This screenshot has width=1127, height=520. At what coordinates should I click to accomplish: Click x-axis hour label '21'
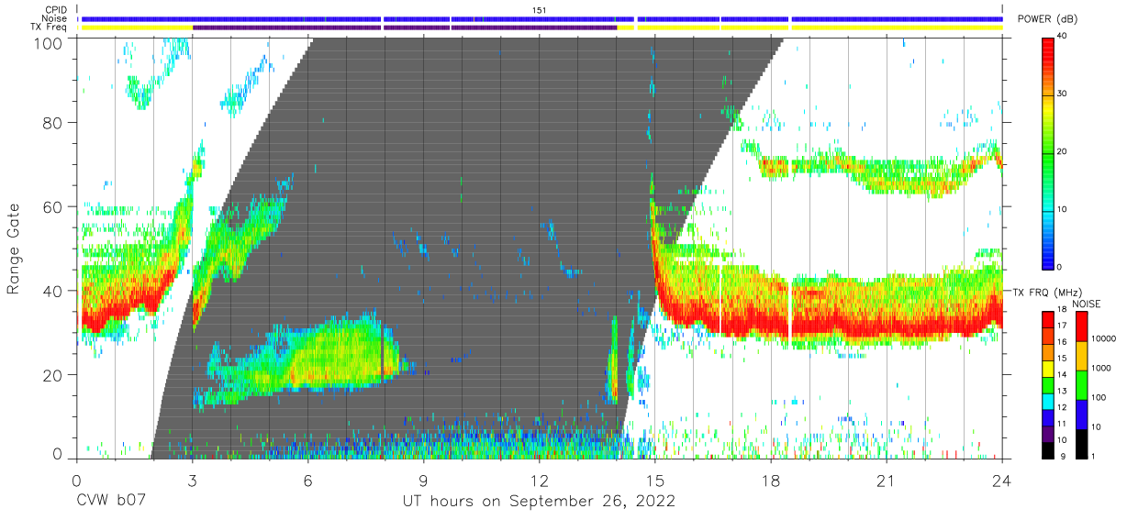887,480
